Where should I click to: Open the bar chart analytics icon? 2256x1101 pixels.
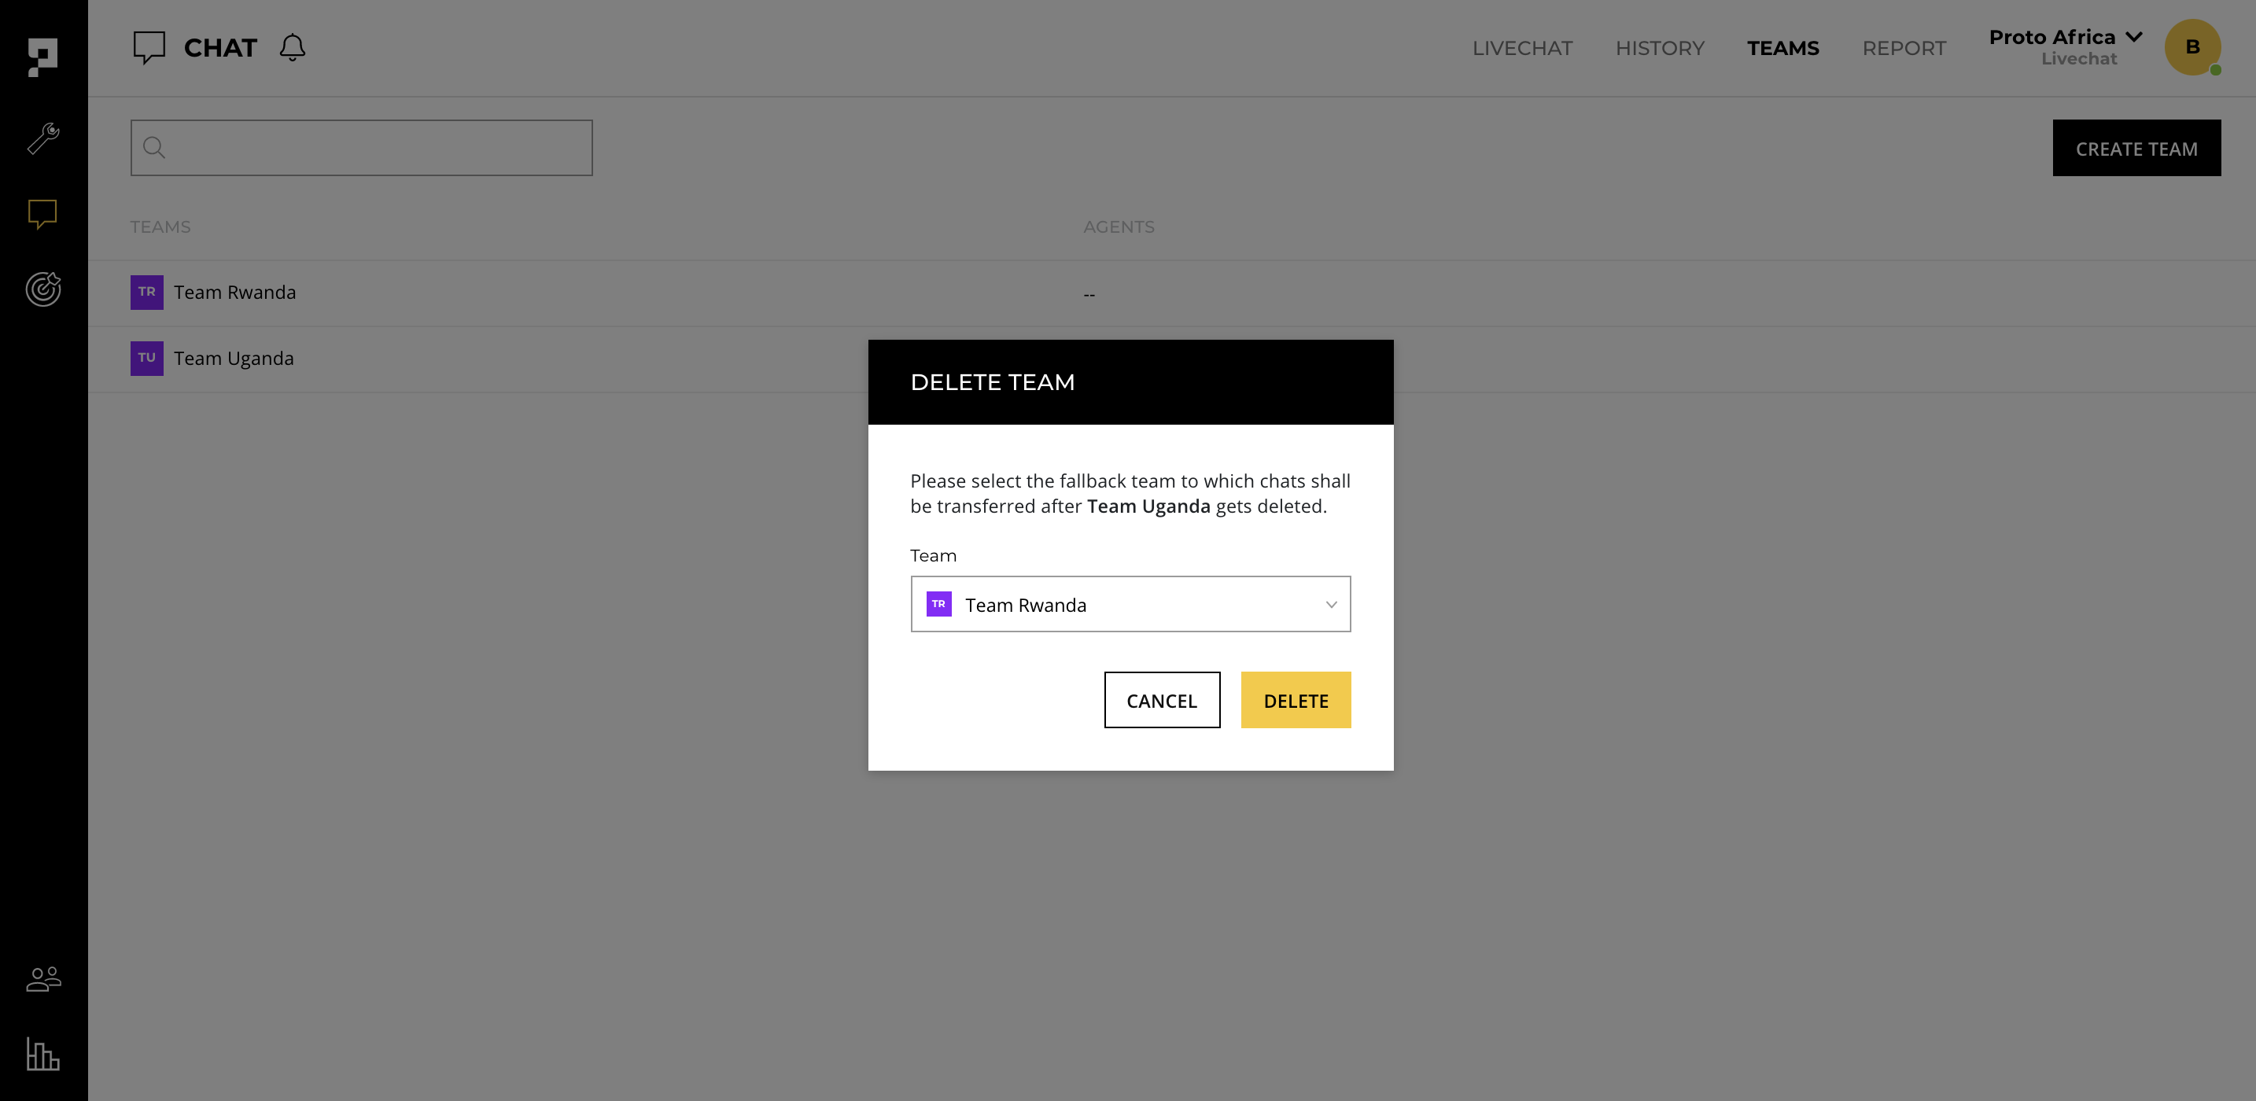[42, 1054]
